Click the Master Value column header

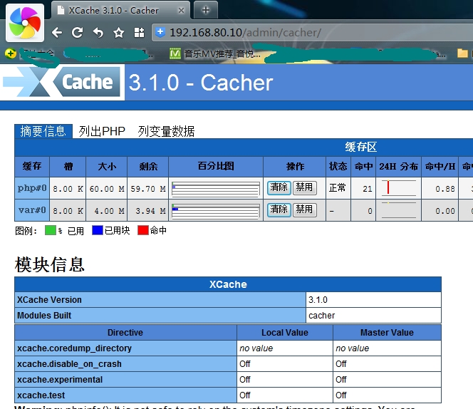(387, 333)
